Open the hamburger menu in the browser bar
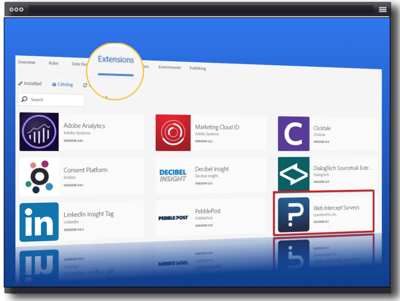Image resolution: width=400 pixels, height=301 pixels. click(382, 10)
